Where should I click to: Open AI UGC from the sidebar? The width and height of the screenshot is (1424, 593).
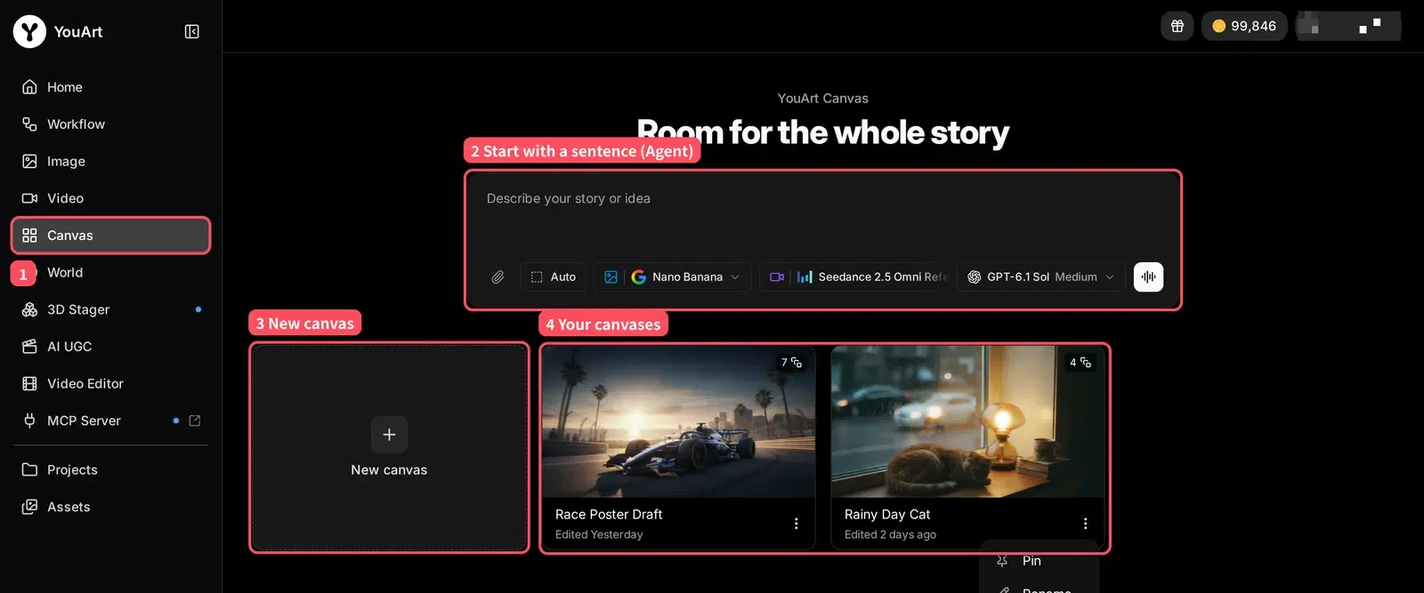110,347
